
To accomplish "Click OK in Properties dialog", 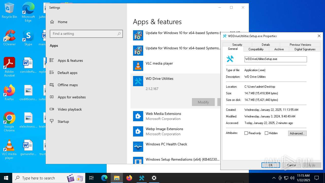I will click(x=271, y=165).
